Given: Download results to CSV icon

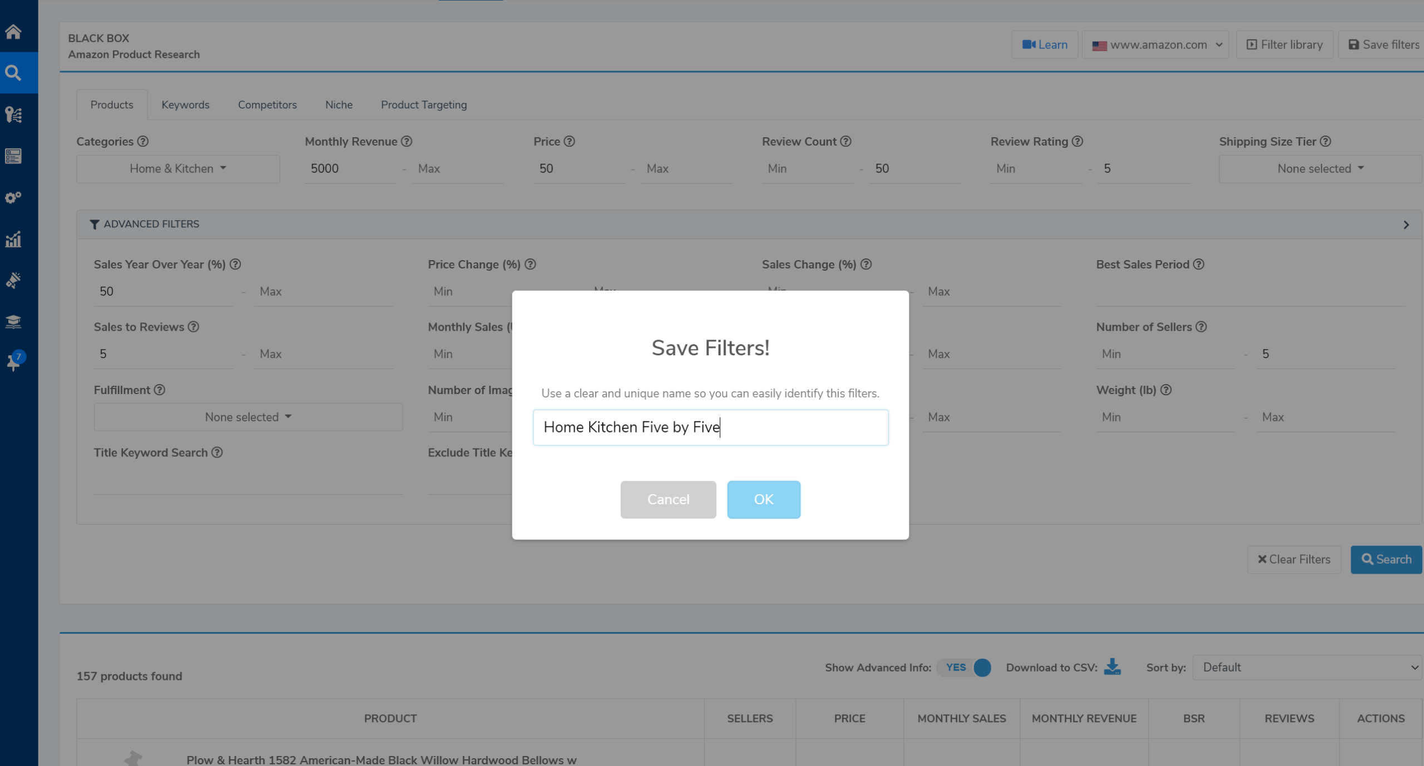Looking at the screenshot, I should coord(1112,666).
